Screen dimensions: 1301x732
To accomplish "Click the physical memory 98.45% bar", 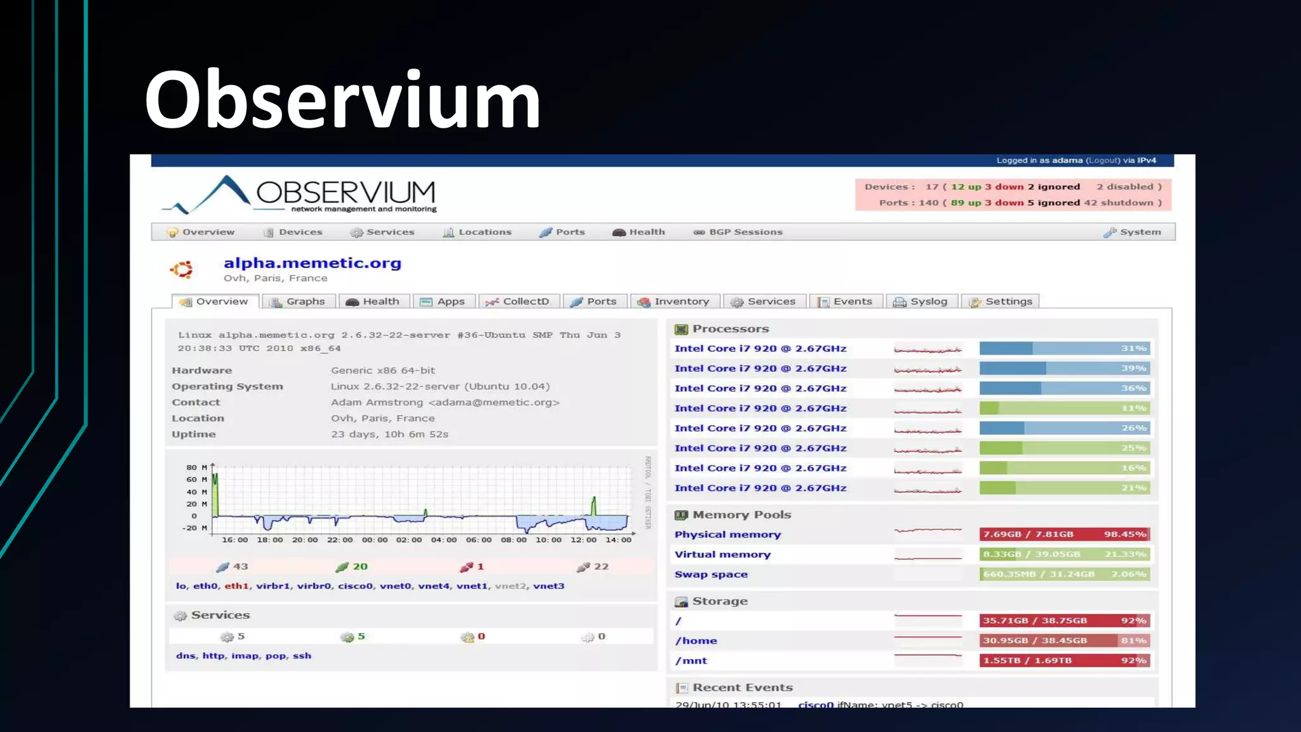I will (1065, 534).
